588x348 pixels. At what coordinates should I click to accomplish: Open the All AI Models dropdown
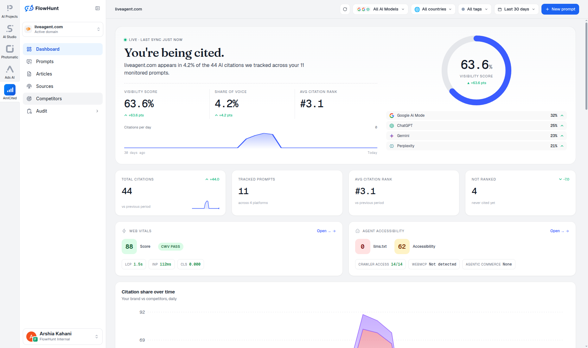380,9
